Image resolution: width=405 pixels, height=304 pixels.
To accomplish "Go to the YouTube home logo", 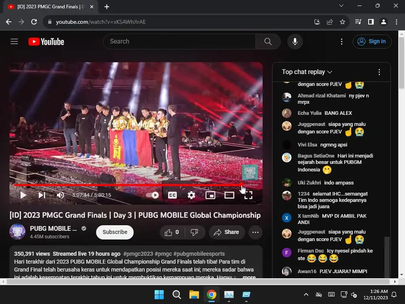I will pos(46,42).
